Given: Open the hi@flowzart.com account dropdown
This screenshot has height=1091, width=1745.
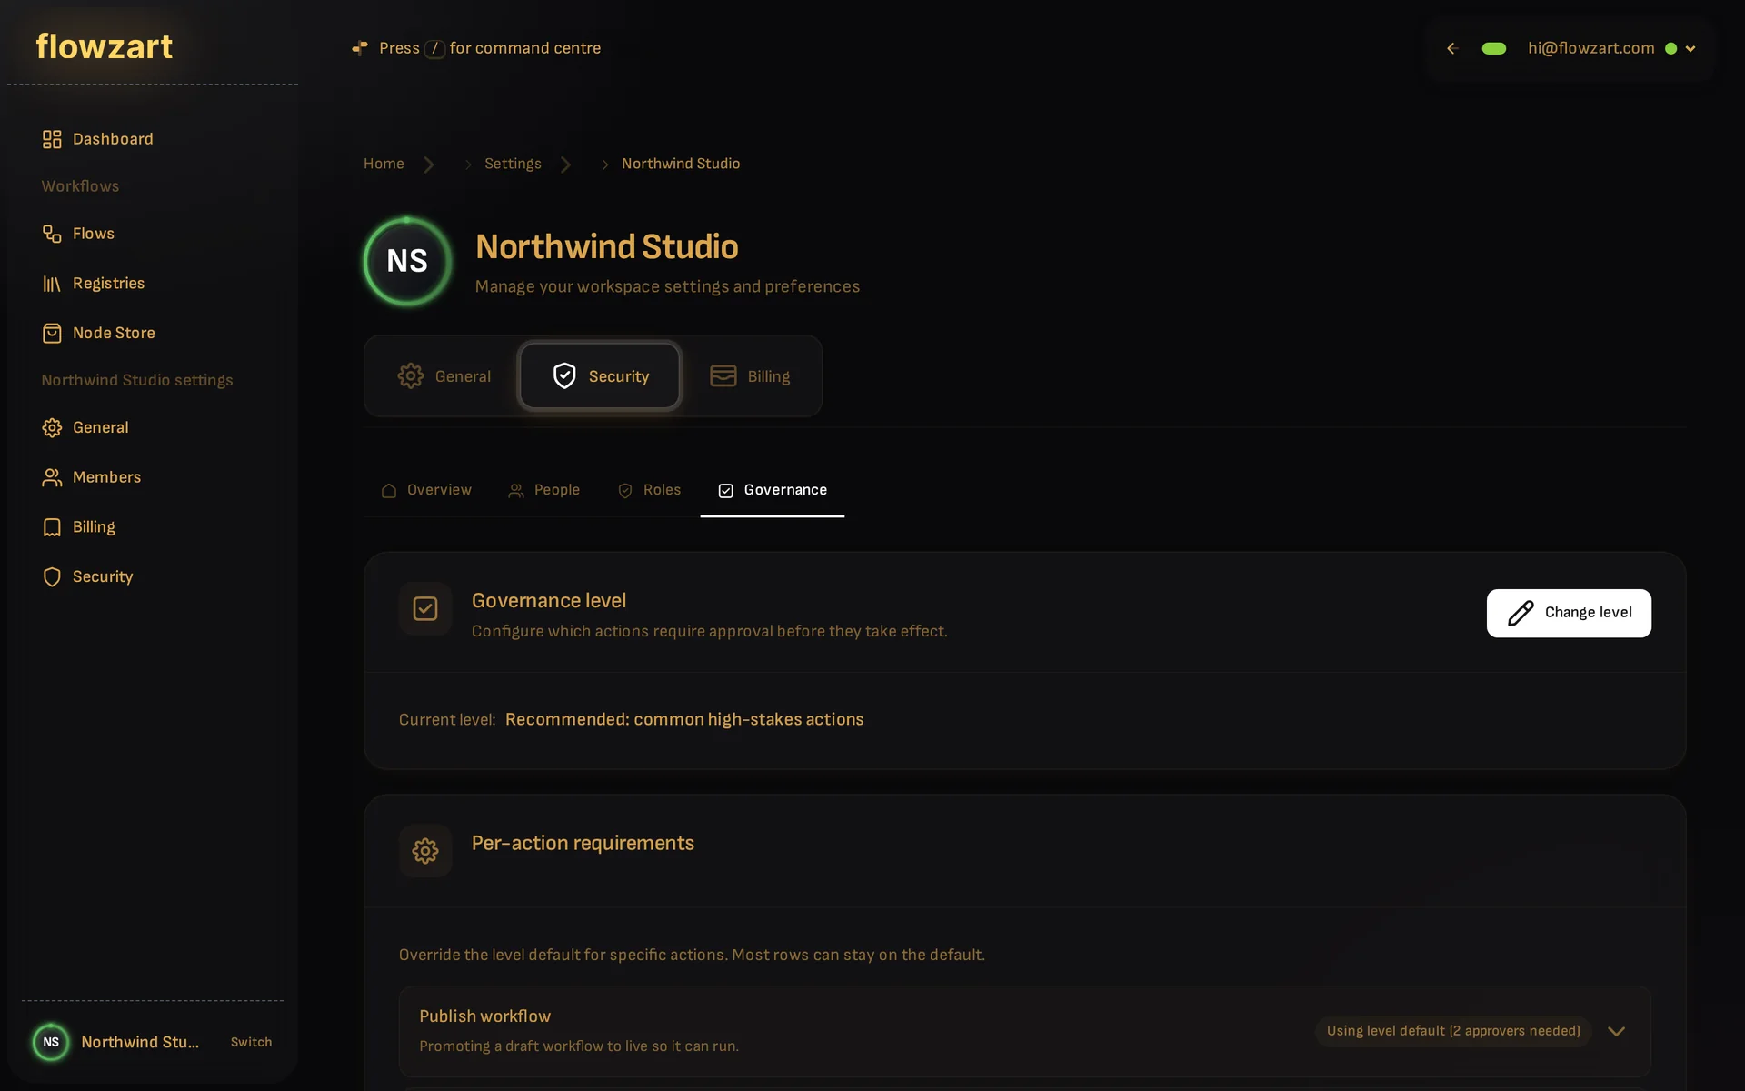Looking at the screenshot, I should tap(1611, 48).
